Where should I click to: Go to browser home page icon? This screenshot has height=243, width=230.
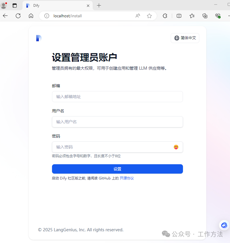[x=31, y=16]
